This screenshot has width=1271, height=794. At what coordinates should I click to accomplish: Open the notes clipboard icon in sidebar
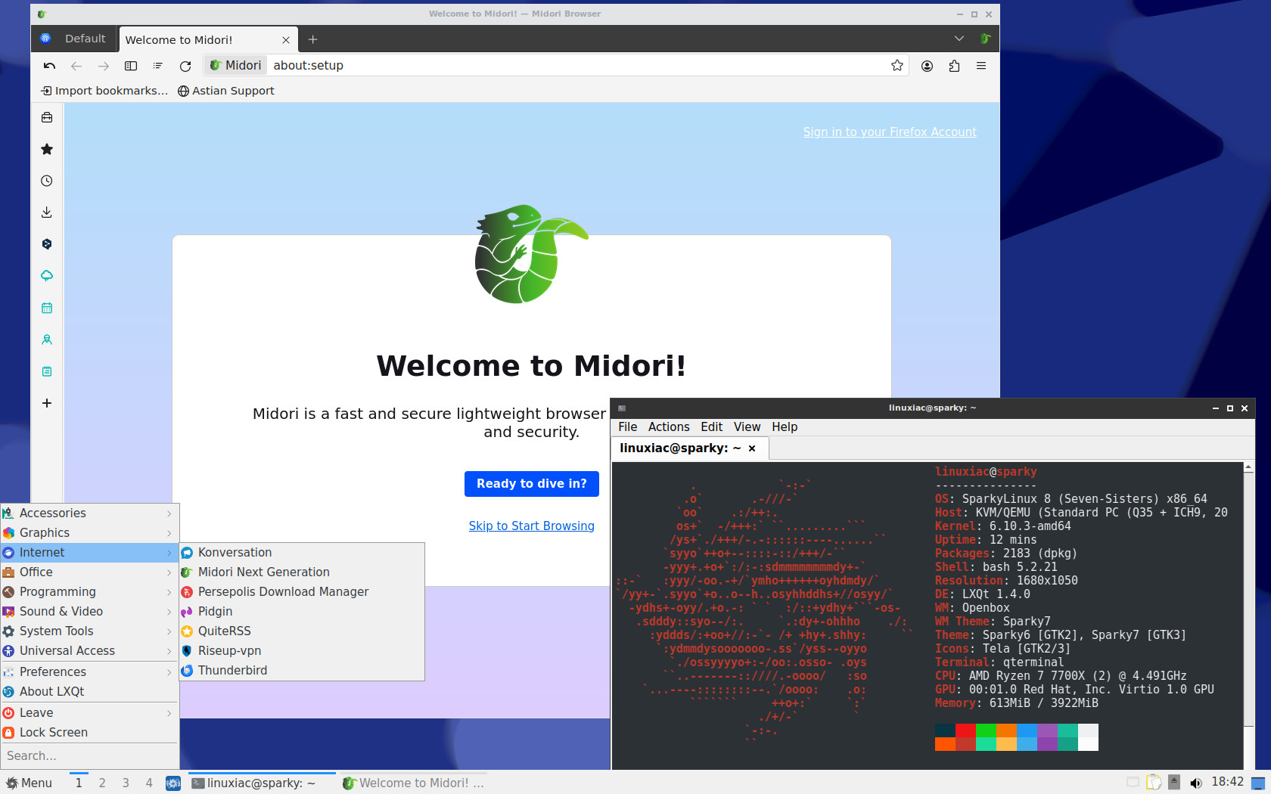point(47,371)
